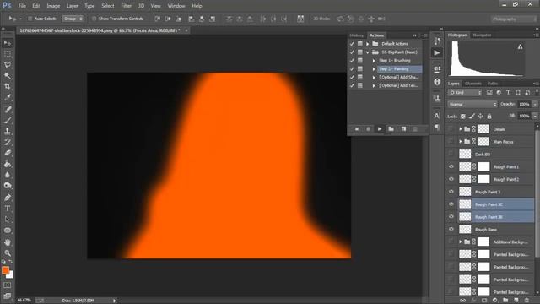
Task: Open the Opacity slider dropdown arrow
Action: pos(535,104)
